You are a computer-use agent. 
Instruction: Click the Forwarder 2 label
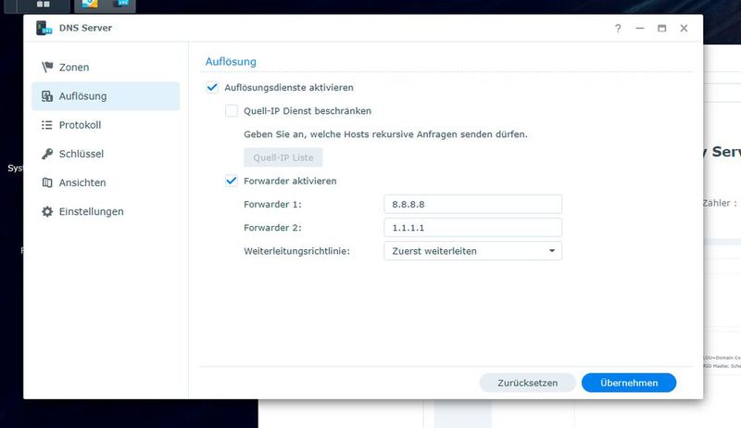[x=272, y=227]
